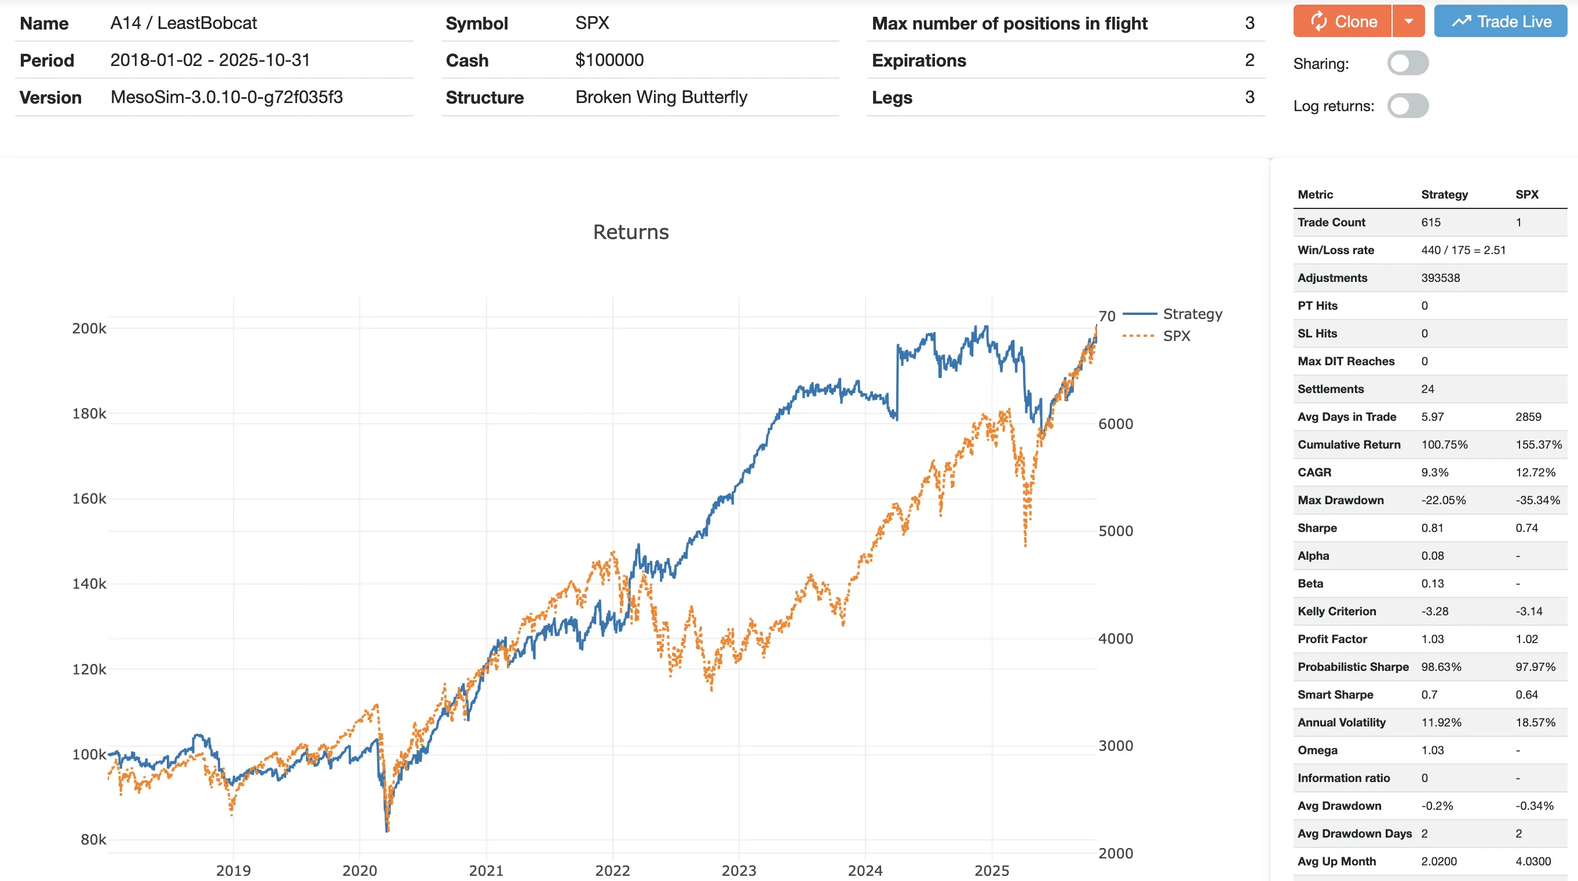Select the Max number of positions in flight value
Screen dimensions: 1578x881
tap(1248, 23)
